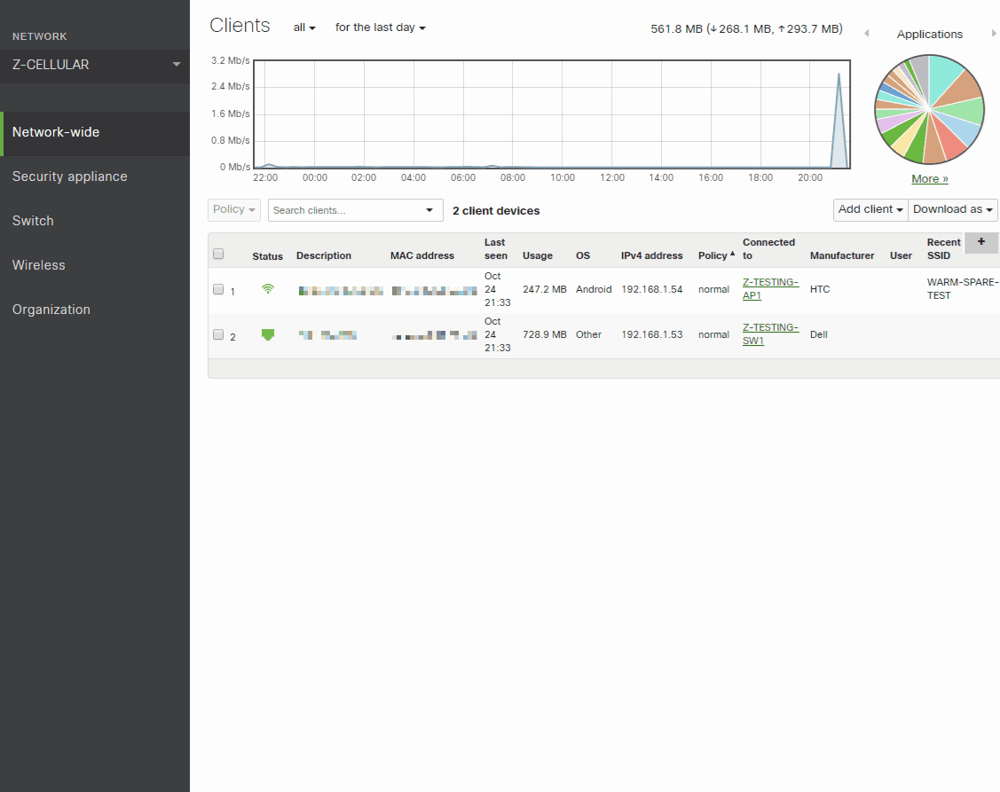This screenshot has height=792, width=1000.
Task: Open the Z-CELLULAR network dropdown
Action: 95,65
